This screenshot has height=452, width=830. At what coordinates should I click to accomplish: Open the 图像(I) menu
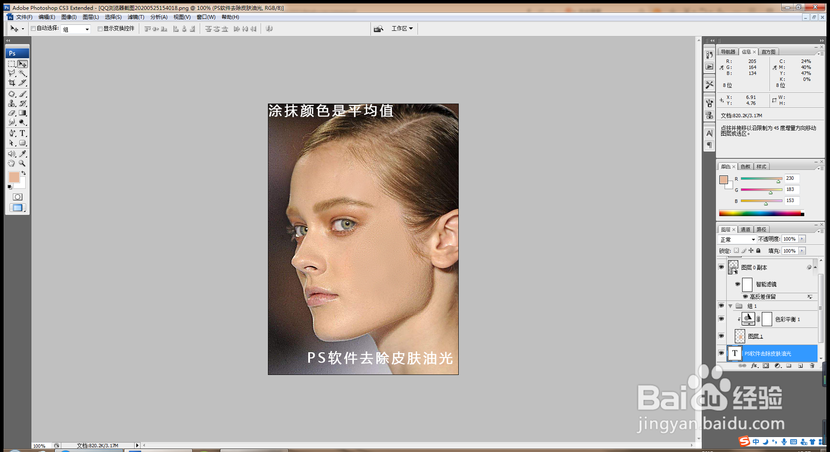point(69,17)
